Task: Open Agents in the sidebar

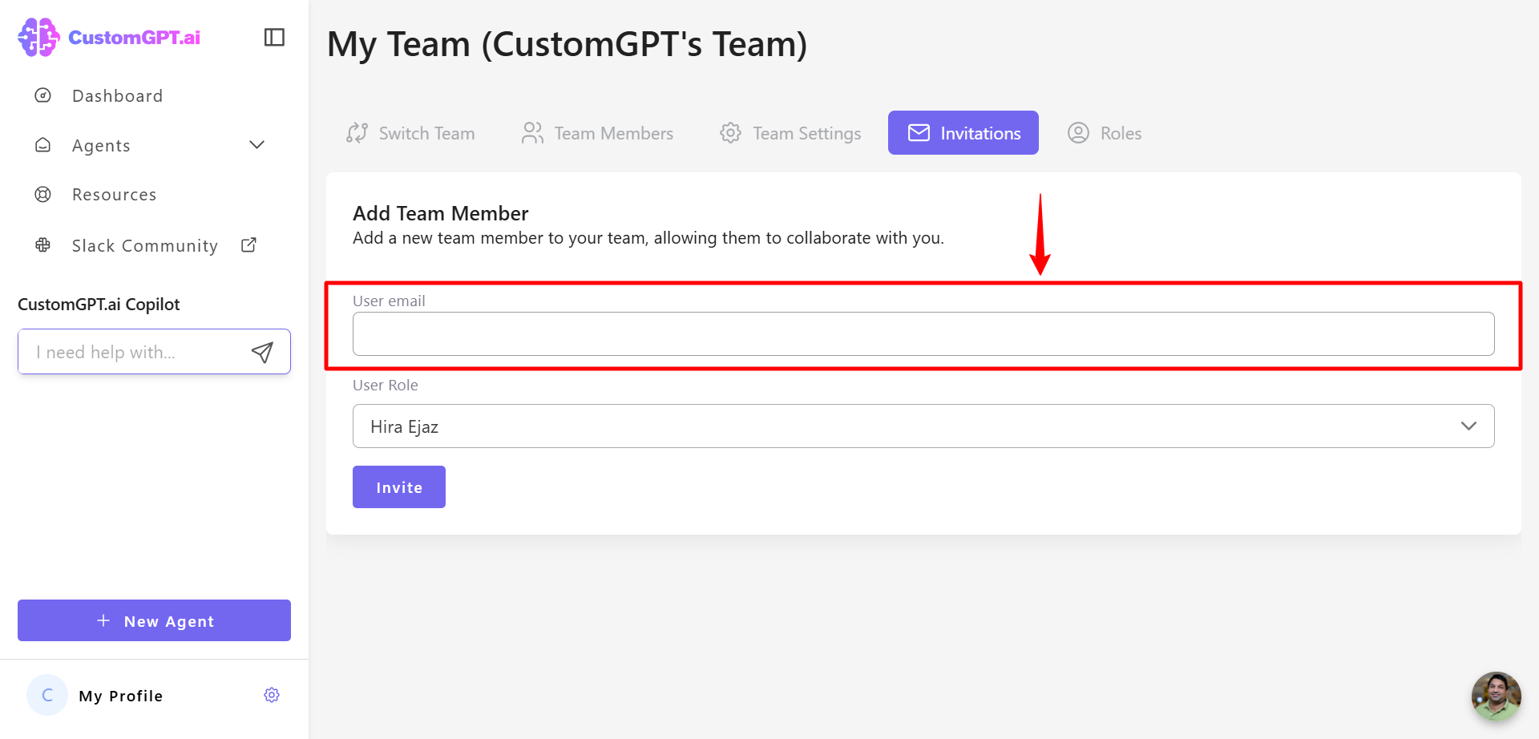Action: click(101, 146)
